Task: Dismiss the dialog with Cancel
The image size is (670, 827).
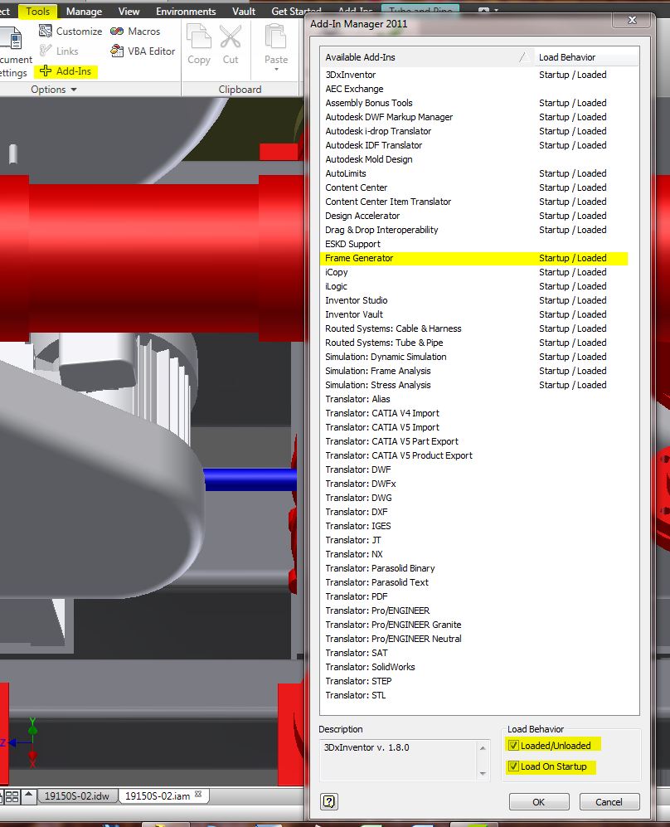Action: click(609, 801)
